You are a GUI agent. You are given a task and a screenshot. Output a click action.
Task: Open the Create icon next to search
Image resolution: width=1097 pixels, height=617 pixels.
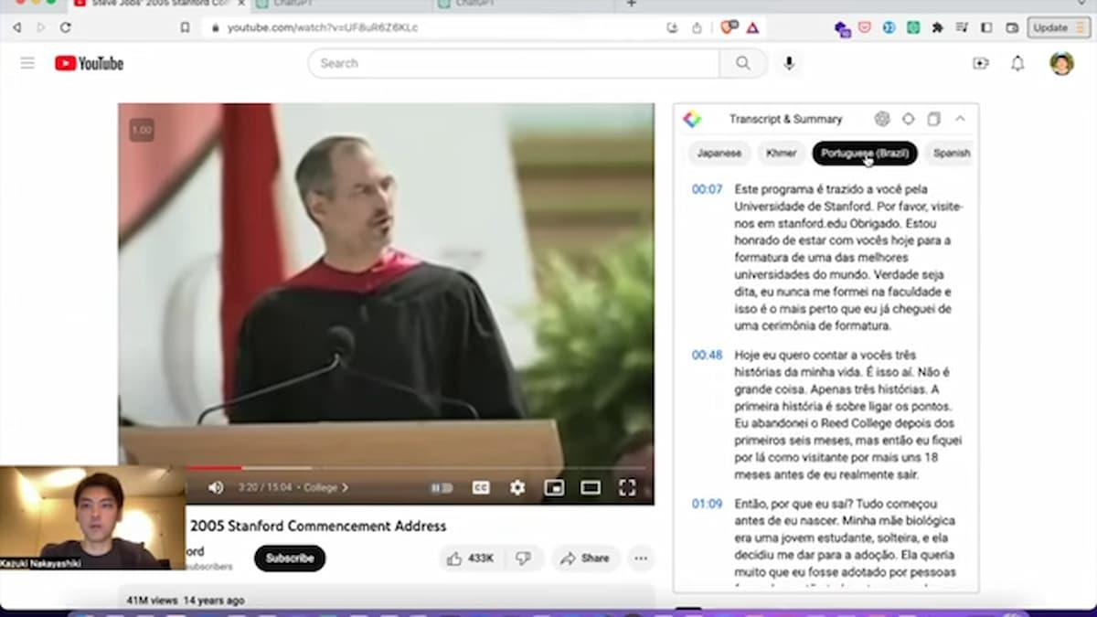click(x=981, y=62)
